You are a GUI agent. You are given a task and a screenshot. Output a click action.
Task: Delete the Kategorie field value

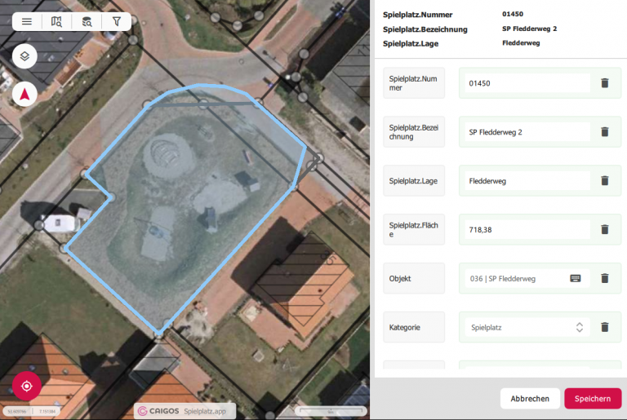pyautogui.click(x=605, y=327)
